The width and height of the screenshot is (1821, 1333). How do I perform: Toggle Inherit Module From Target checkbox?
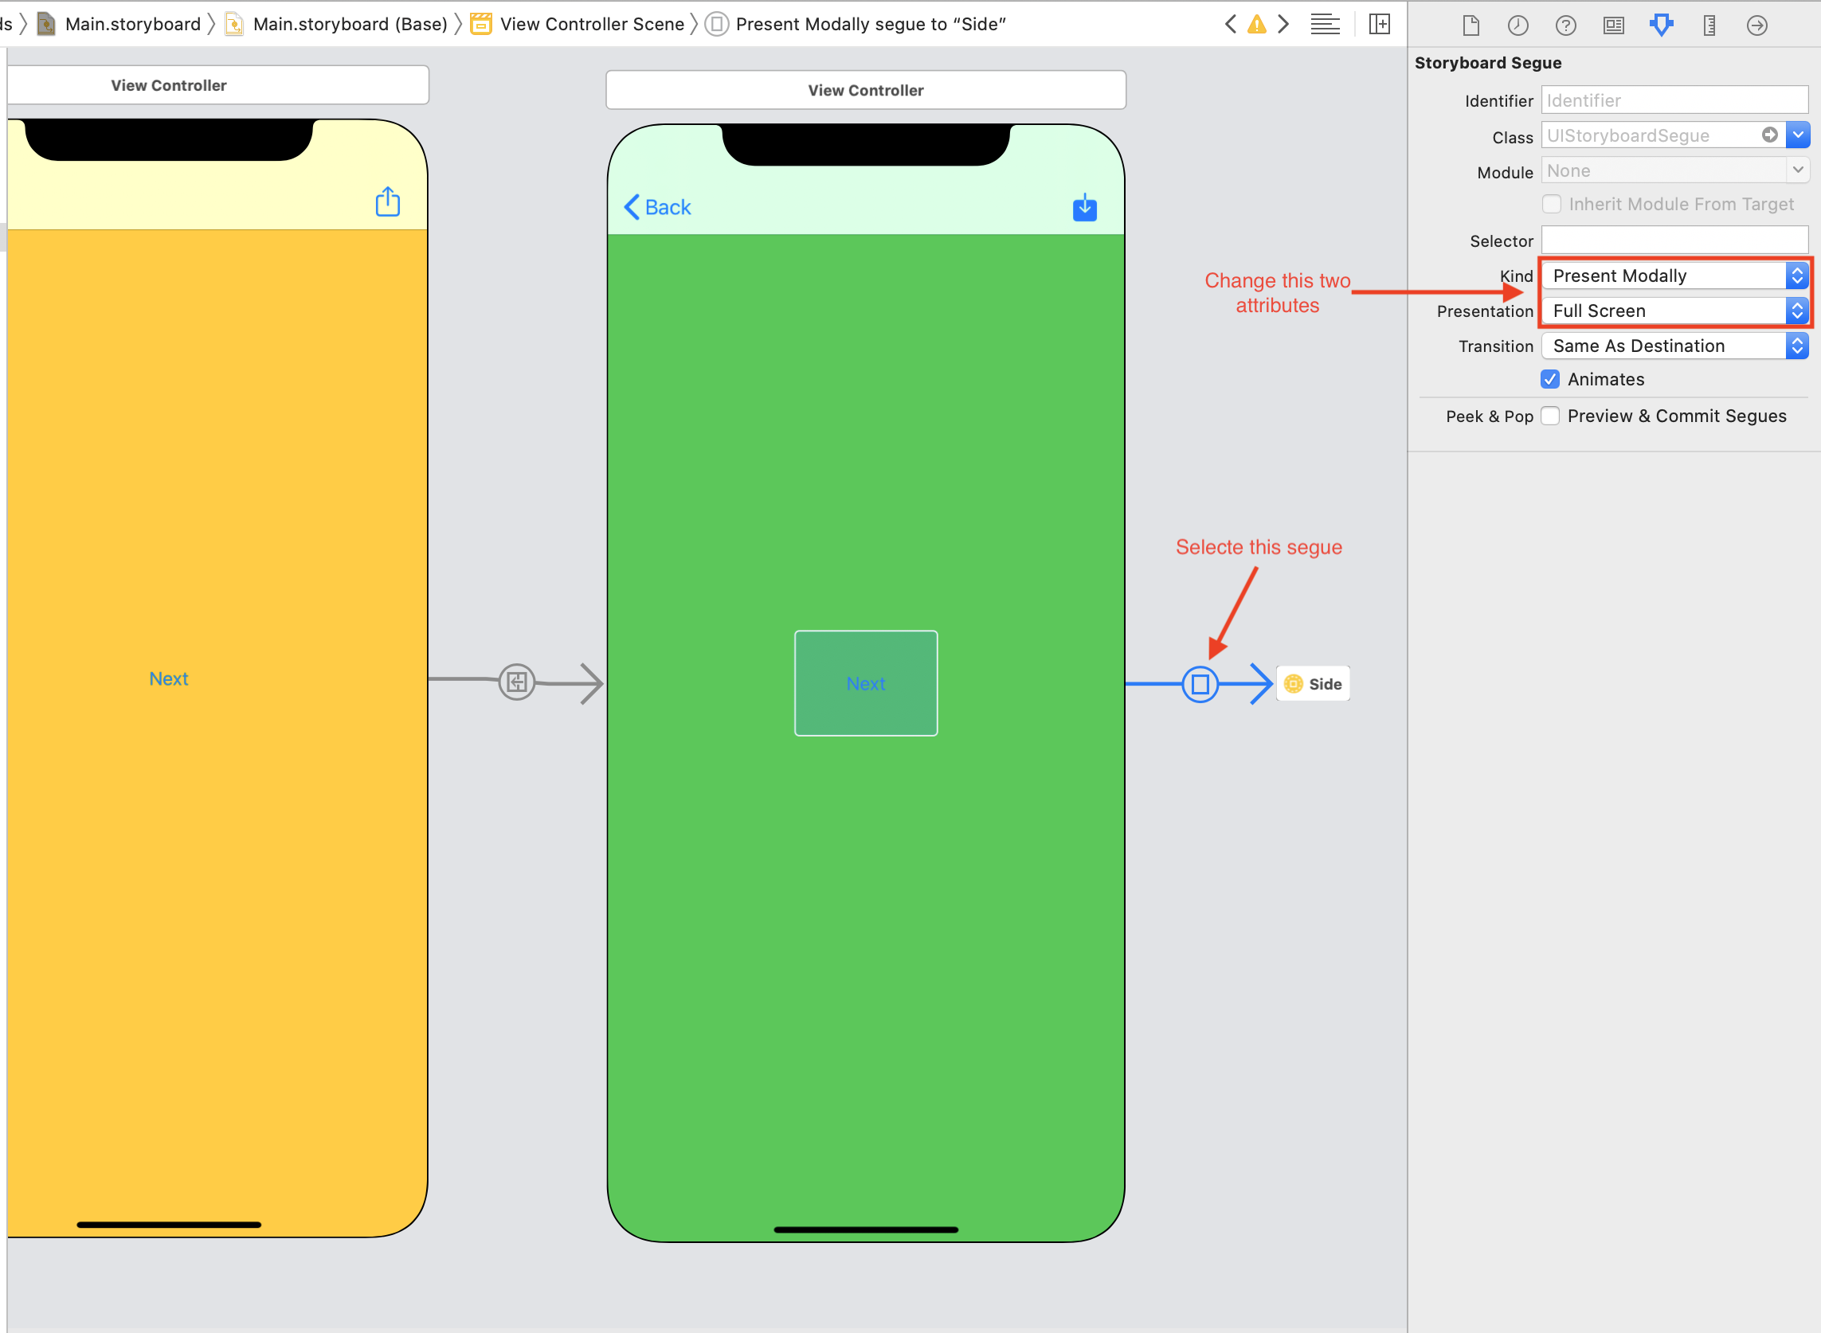click(x=1551, y=204)
